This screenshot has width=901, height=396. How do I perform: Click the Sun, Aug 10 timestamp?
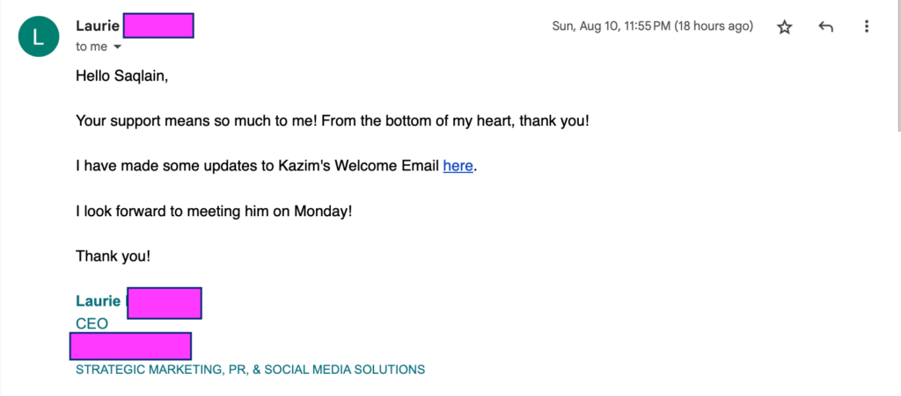652,26
